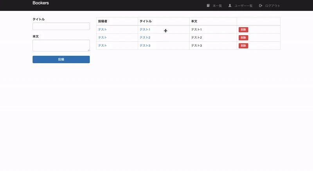Open the ユーザー一覧 navbar link
This screenshot has height=171, width=313.
click(243, 6)
